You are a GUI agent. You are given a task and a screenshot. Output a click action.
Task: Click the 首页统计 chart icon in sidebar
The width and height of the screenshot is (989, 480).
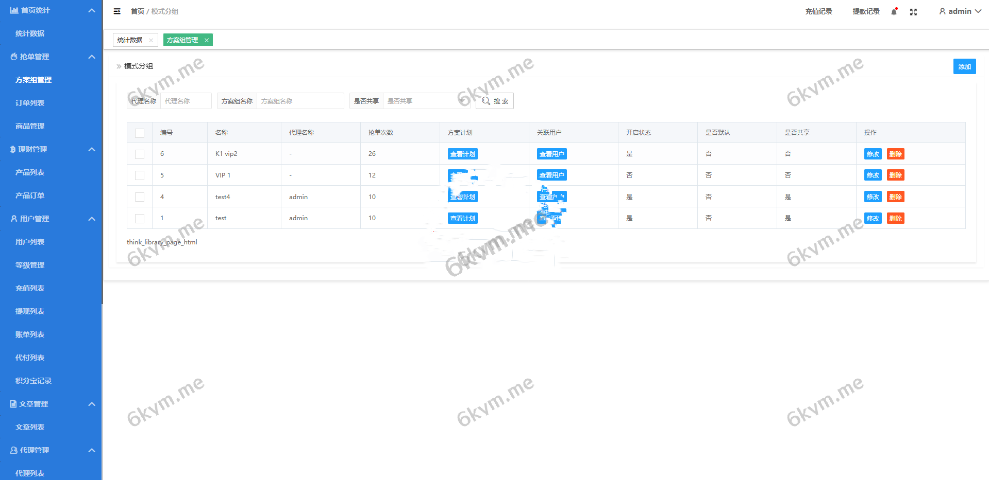point(14,10)
